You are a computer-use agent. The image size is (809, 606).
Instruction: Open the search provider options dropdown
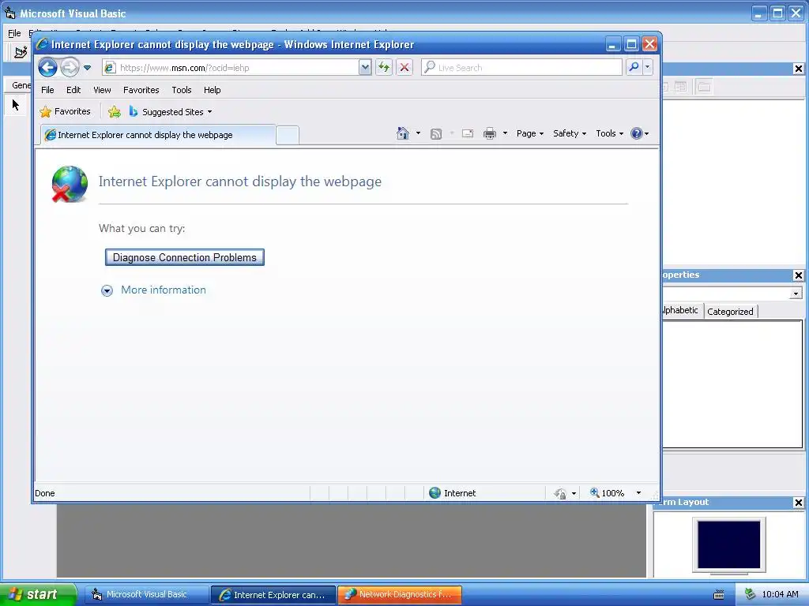tap(648, 68)
